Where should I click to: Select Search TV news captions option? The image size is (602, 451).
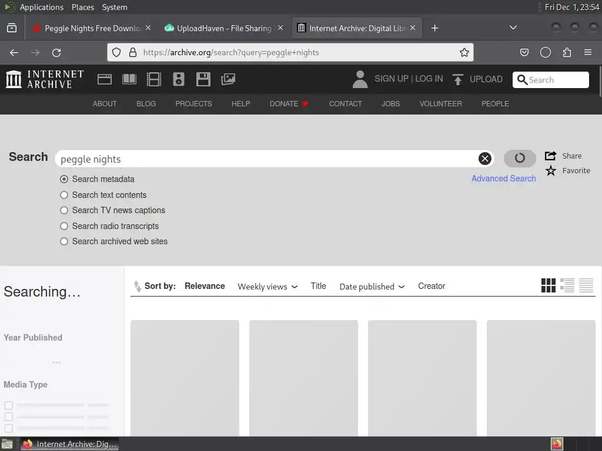click(64, 210)
